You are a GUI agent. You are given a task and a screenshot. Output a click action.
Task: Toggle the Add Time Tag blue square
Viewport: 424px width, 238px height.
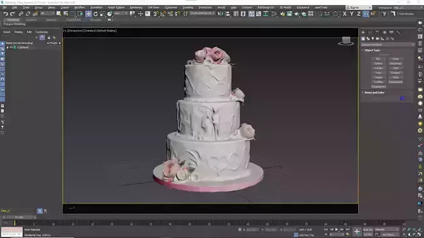[296, 235]
